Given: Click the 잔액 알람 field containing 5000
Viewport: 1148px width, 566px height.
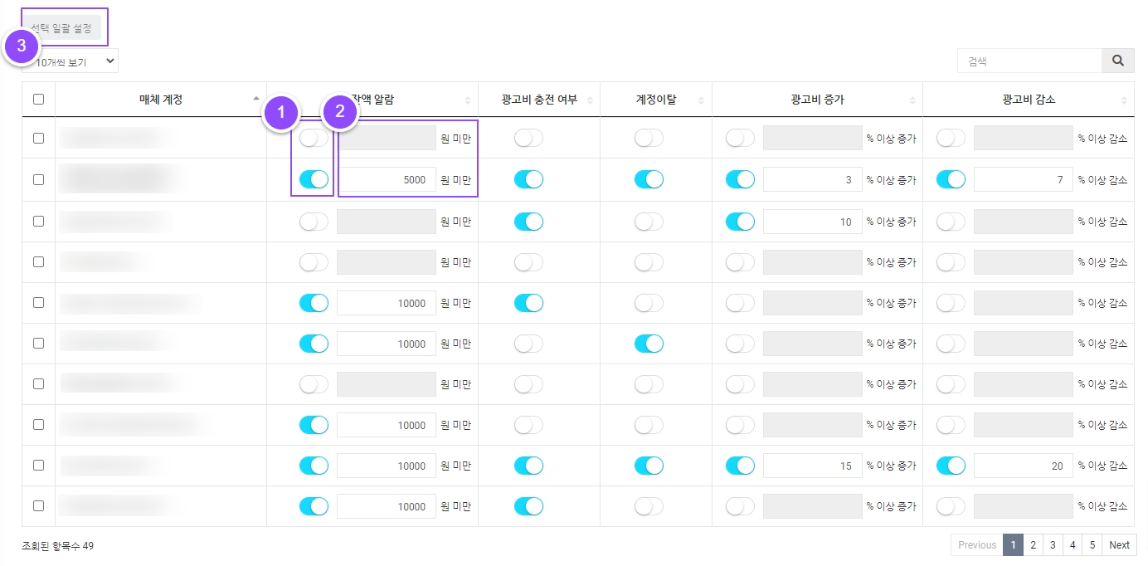Looking at the screenshot, I should 387,180.
